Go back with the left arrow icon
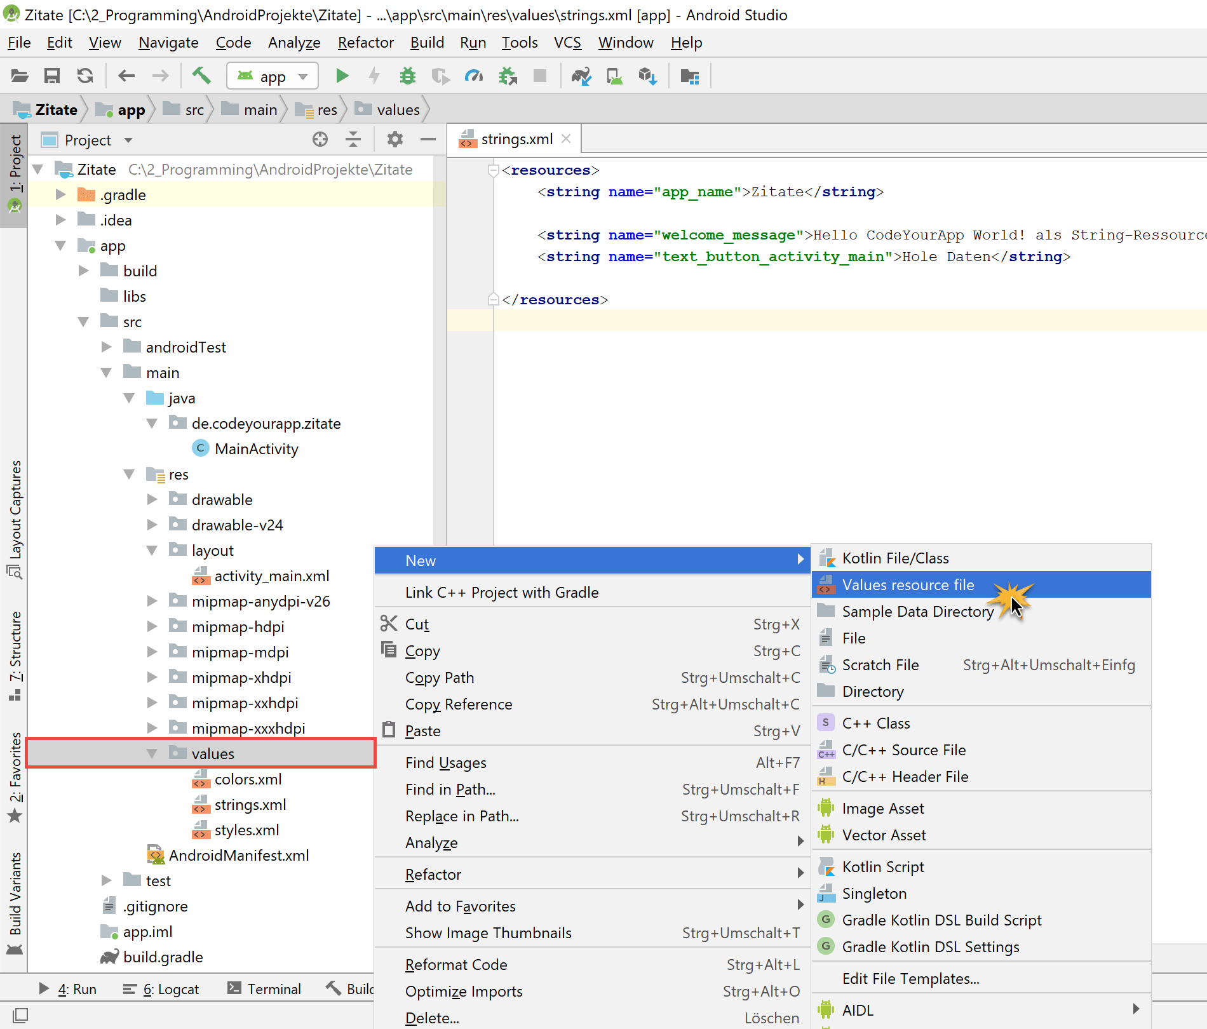The width and height of the screenshot is (1207, 1029). (x=126, y=76)
